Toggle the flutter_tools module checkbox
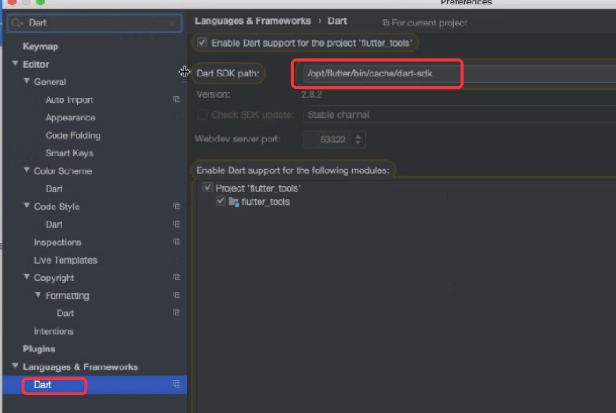616x413 pixels. coord(221,201)
